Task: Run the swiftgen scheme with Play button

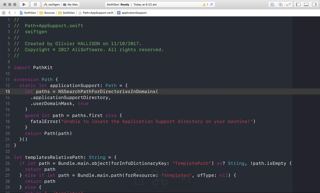Action: point(24,4)
